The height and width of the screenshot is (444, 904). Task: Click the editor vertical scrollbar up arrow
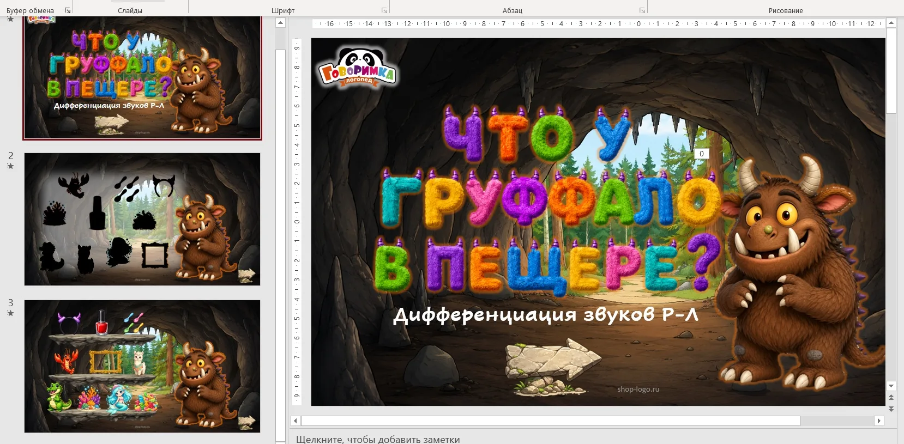coord(891,23)
